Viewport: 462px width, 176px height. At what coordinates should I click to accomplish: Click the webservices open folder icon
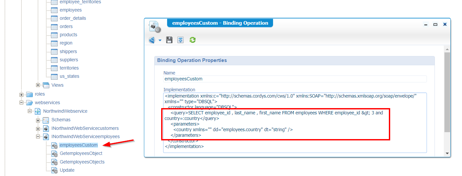pos(29,103)
